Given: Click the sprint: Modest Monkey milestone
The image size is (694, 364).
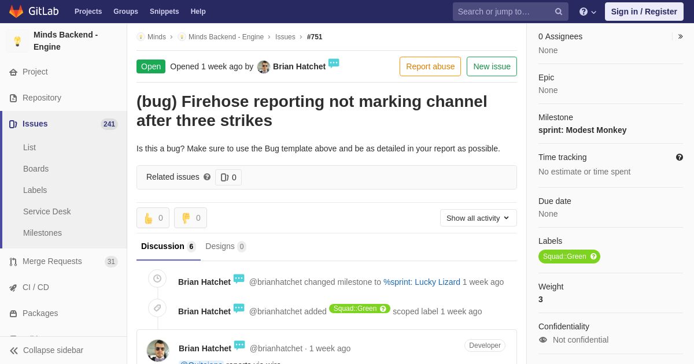Looking at the screenshot, I should pos(582,130).
